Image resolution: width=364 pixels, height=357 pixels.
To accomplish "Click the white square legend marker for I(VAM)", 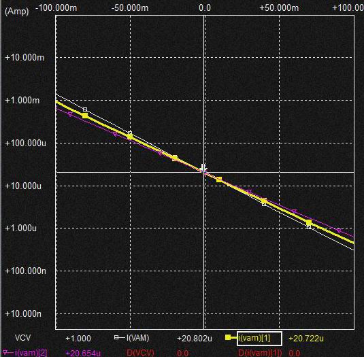I will (116, 337).
